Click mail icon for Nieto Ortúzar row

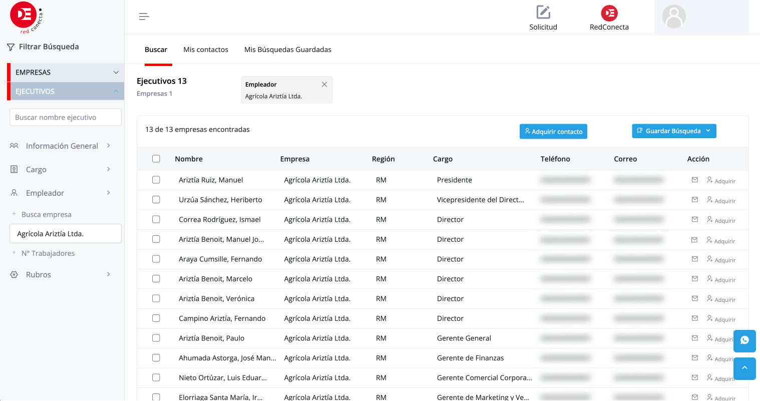pyautogui.click(x=695, y=377)
